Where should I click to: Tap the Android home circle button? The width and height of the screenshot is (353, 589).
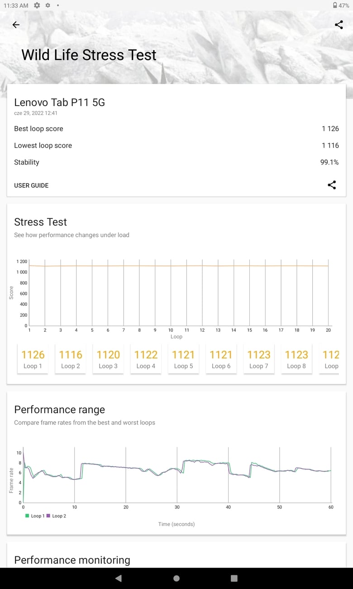point(176,578)
